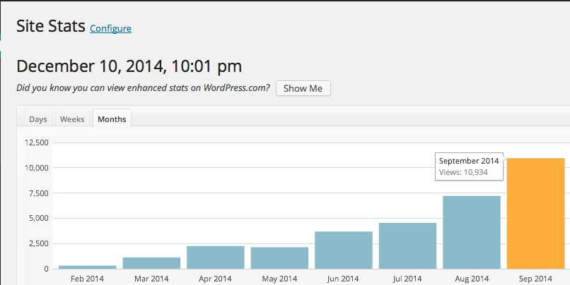The width and height of the screenshot is (570, 285).
Task: Click the December 10, 2014 date heading
Action: [x=129, y=66]
